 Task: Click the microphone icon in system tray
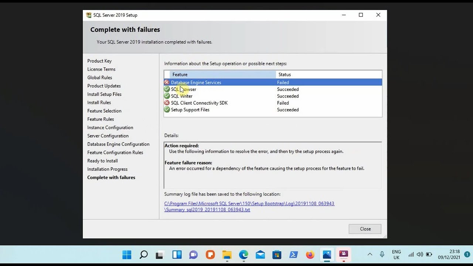pyautogui.click(x=382, y=255)
